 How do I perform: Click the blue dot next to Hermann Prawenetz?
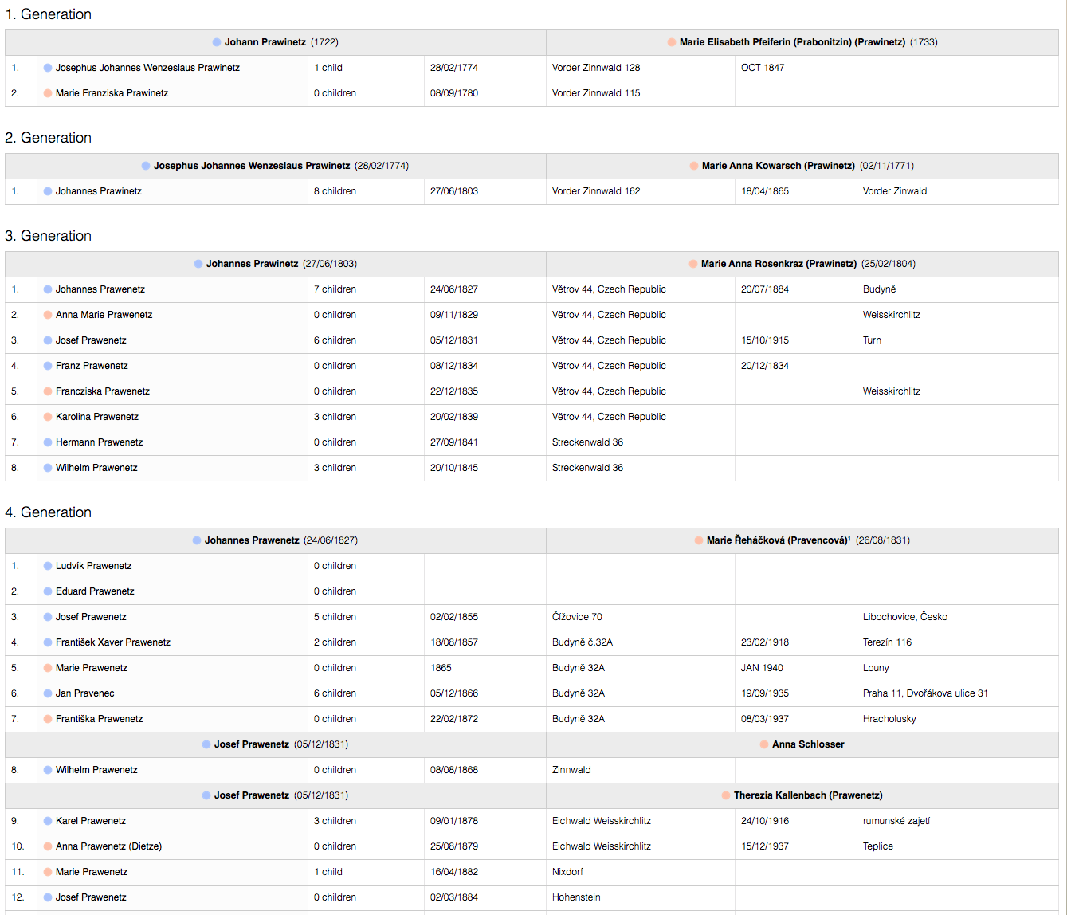coord(48,442)
